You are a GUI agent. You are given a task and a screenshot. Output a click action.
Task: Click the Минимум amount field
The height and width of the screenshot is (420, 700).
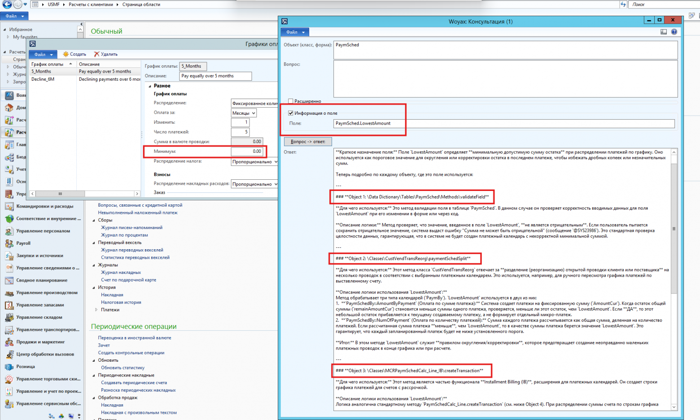[247, 152]
